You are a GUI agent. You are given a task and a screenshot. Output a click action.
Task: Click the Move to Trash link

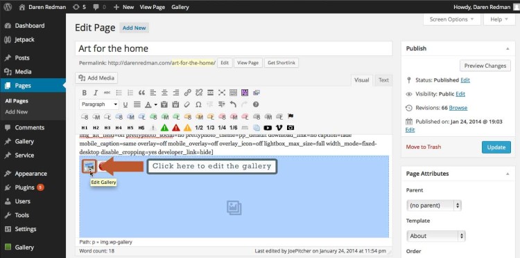pos(424,147)
